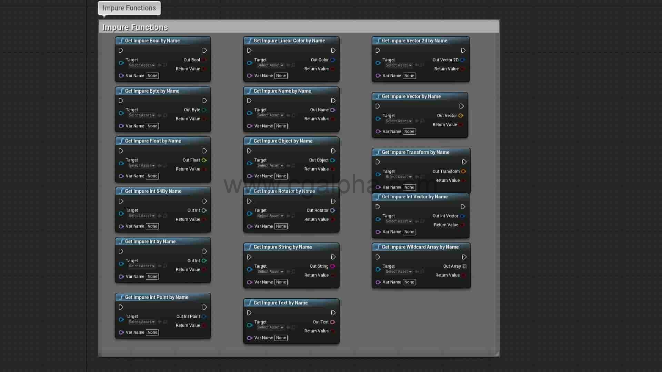Click the browse magnifier icon on Get Impure Float Target
This screenshot has height=372, width=662.
point(165,166)
